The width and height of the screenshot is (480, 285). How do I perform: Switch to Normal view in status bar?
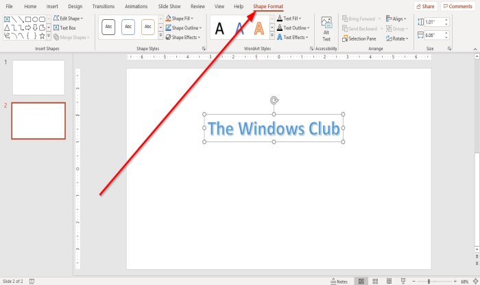(361, 282)
